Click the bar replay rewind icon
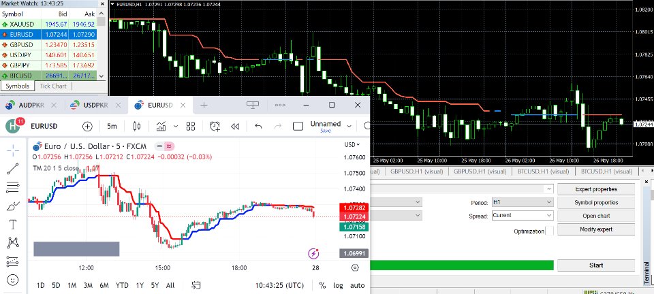Viewport: 654px width, 294px height. click(x=235, y=126)
